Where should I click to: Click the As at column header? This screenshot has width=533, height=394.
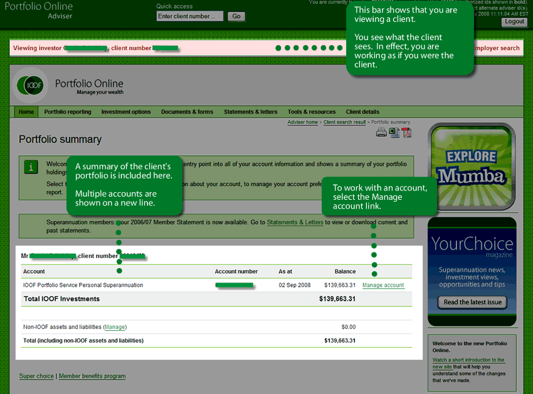[x=285, y=271]
